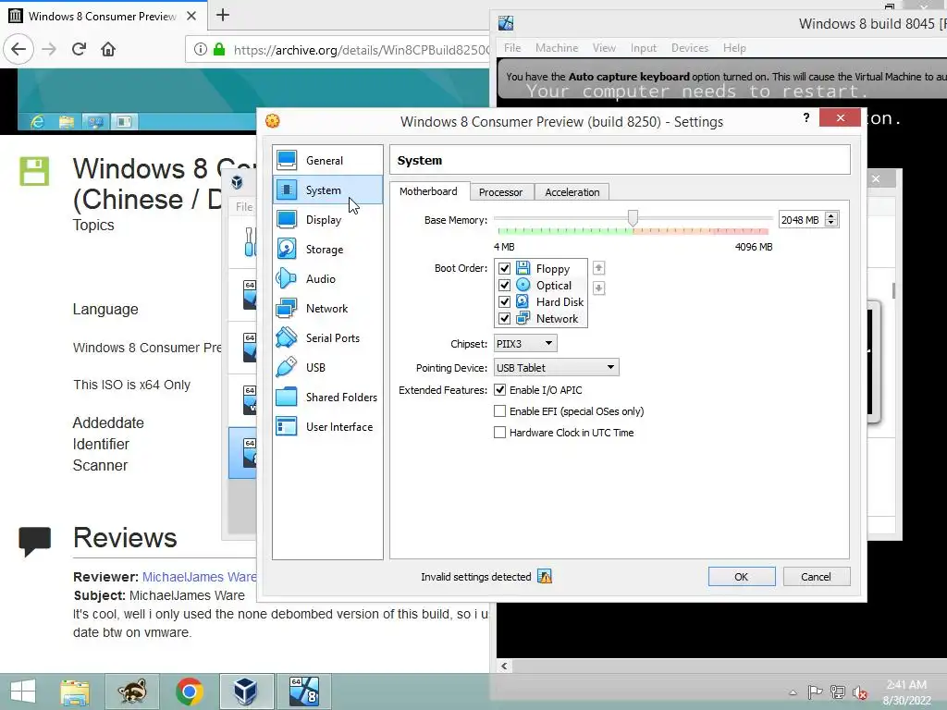Open Help menu in VM window

[734, 48]
